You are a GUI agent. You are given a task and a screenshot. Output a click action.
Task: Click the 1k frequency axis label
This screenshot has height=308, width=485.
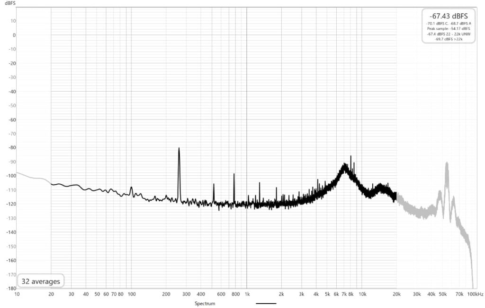coord(246,294)
